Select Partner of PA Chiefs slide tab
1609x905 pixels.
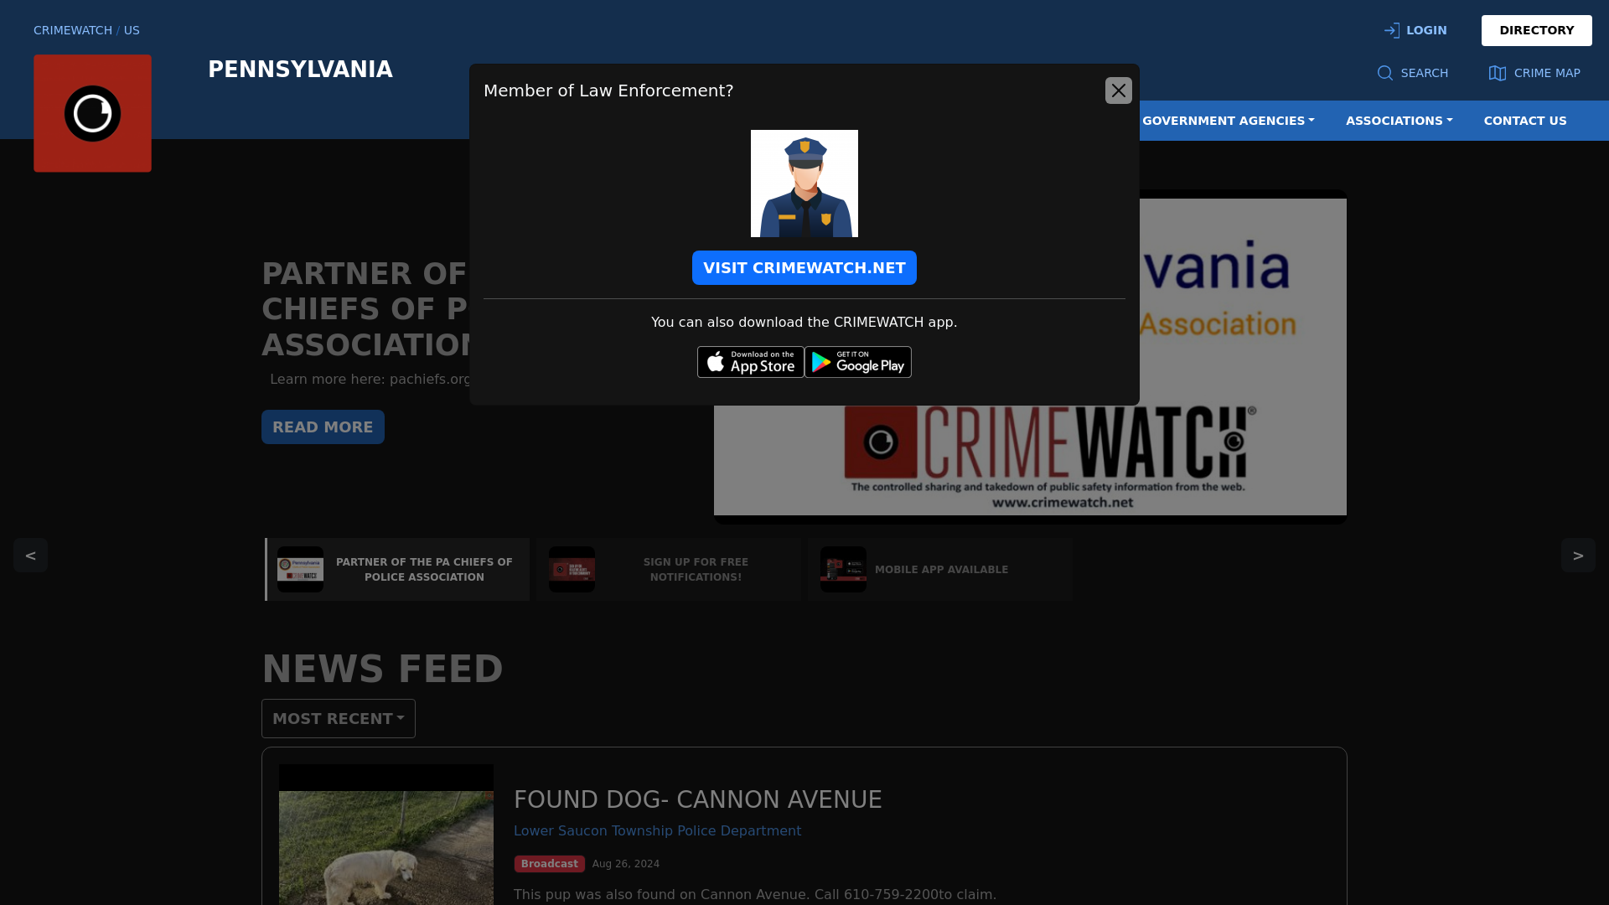click(397, 570)
